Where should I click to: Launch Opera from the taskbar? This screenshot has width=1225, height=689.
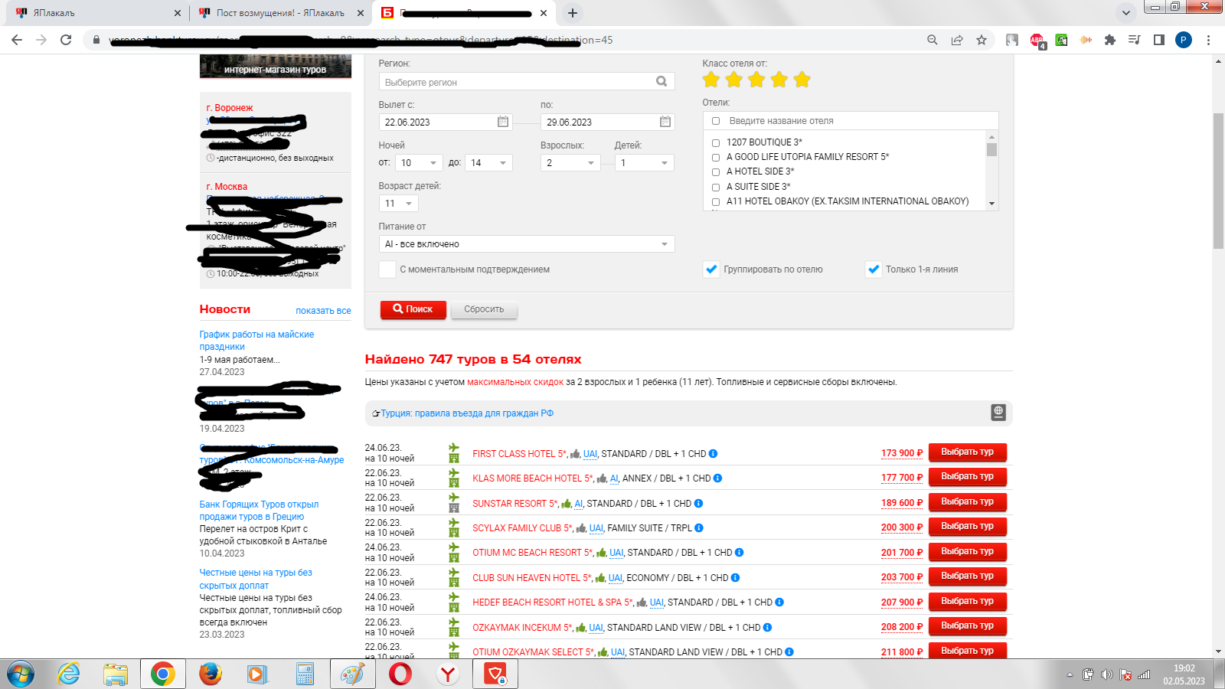pyautogui.click(x=400, y=674)
